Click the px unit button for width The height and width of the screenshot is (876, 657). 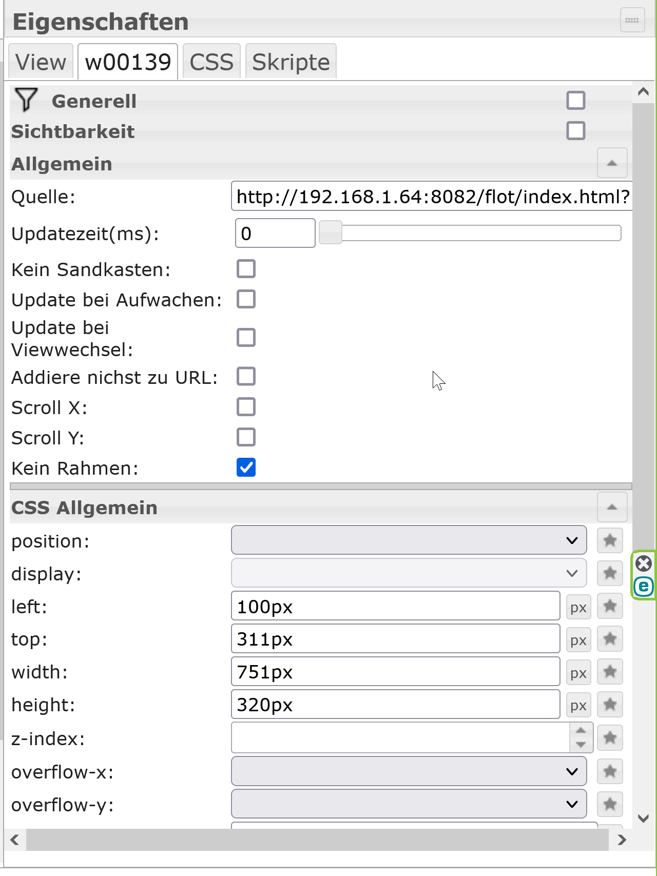pyautogui.click(x=578, y=673)
